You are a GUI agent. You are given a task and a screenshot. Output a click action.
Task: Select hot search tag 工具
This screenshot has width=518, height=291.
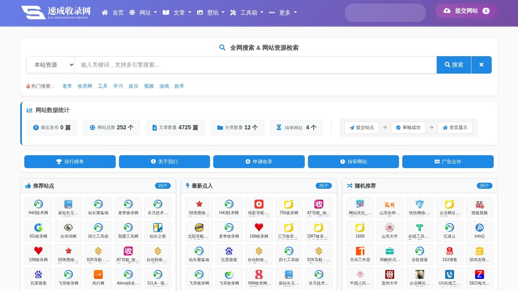103,86
